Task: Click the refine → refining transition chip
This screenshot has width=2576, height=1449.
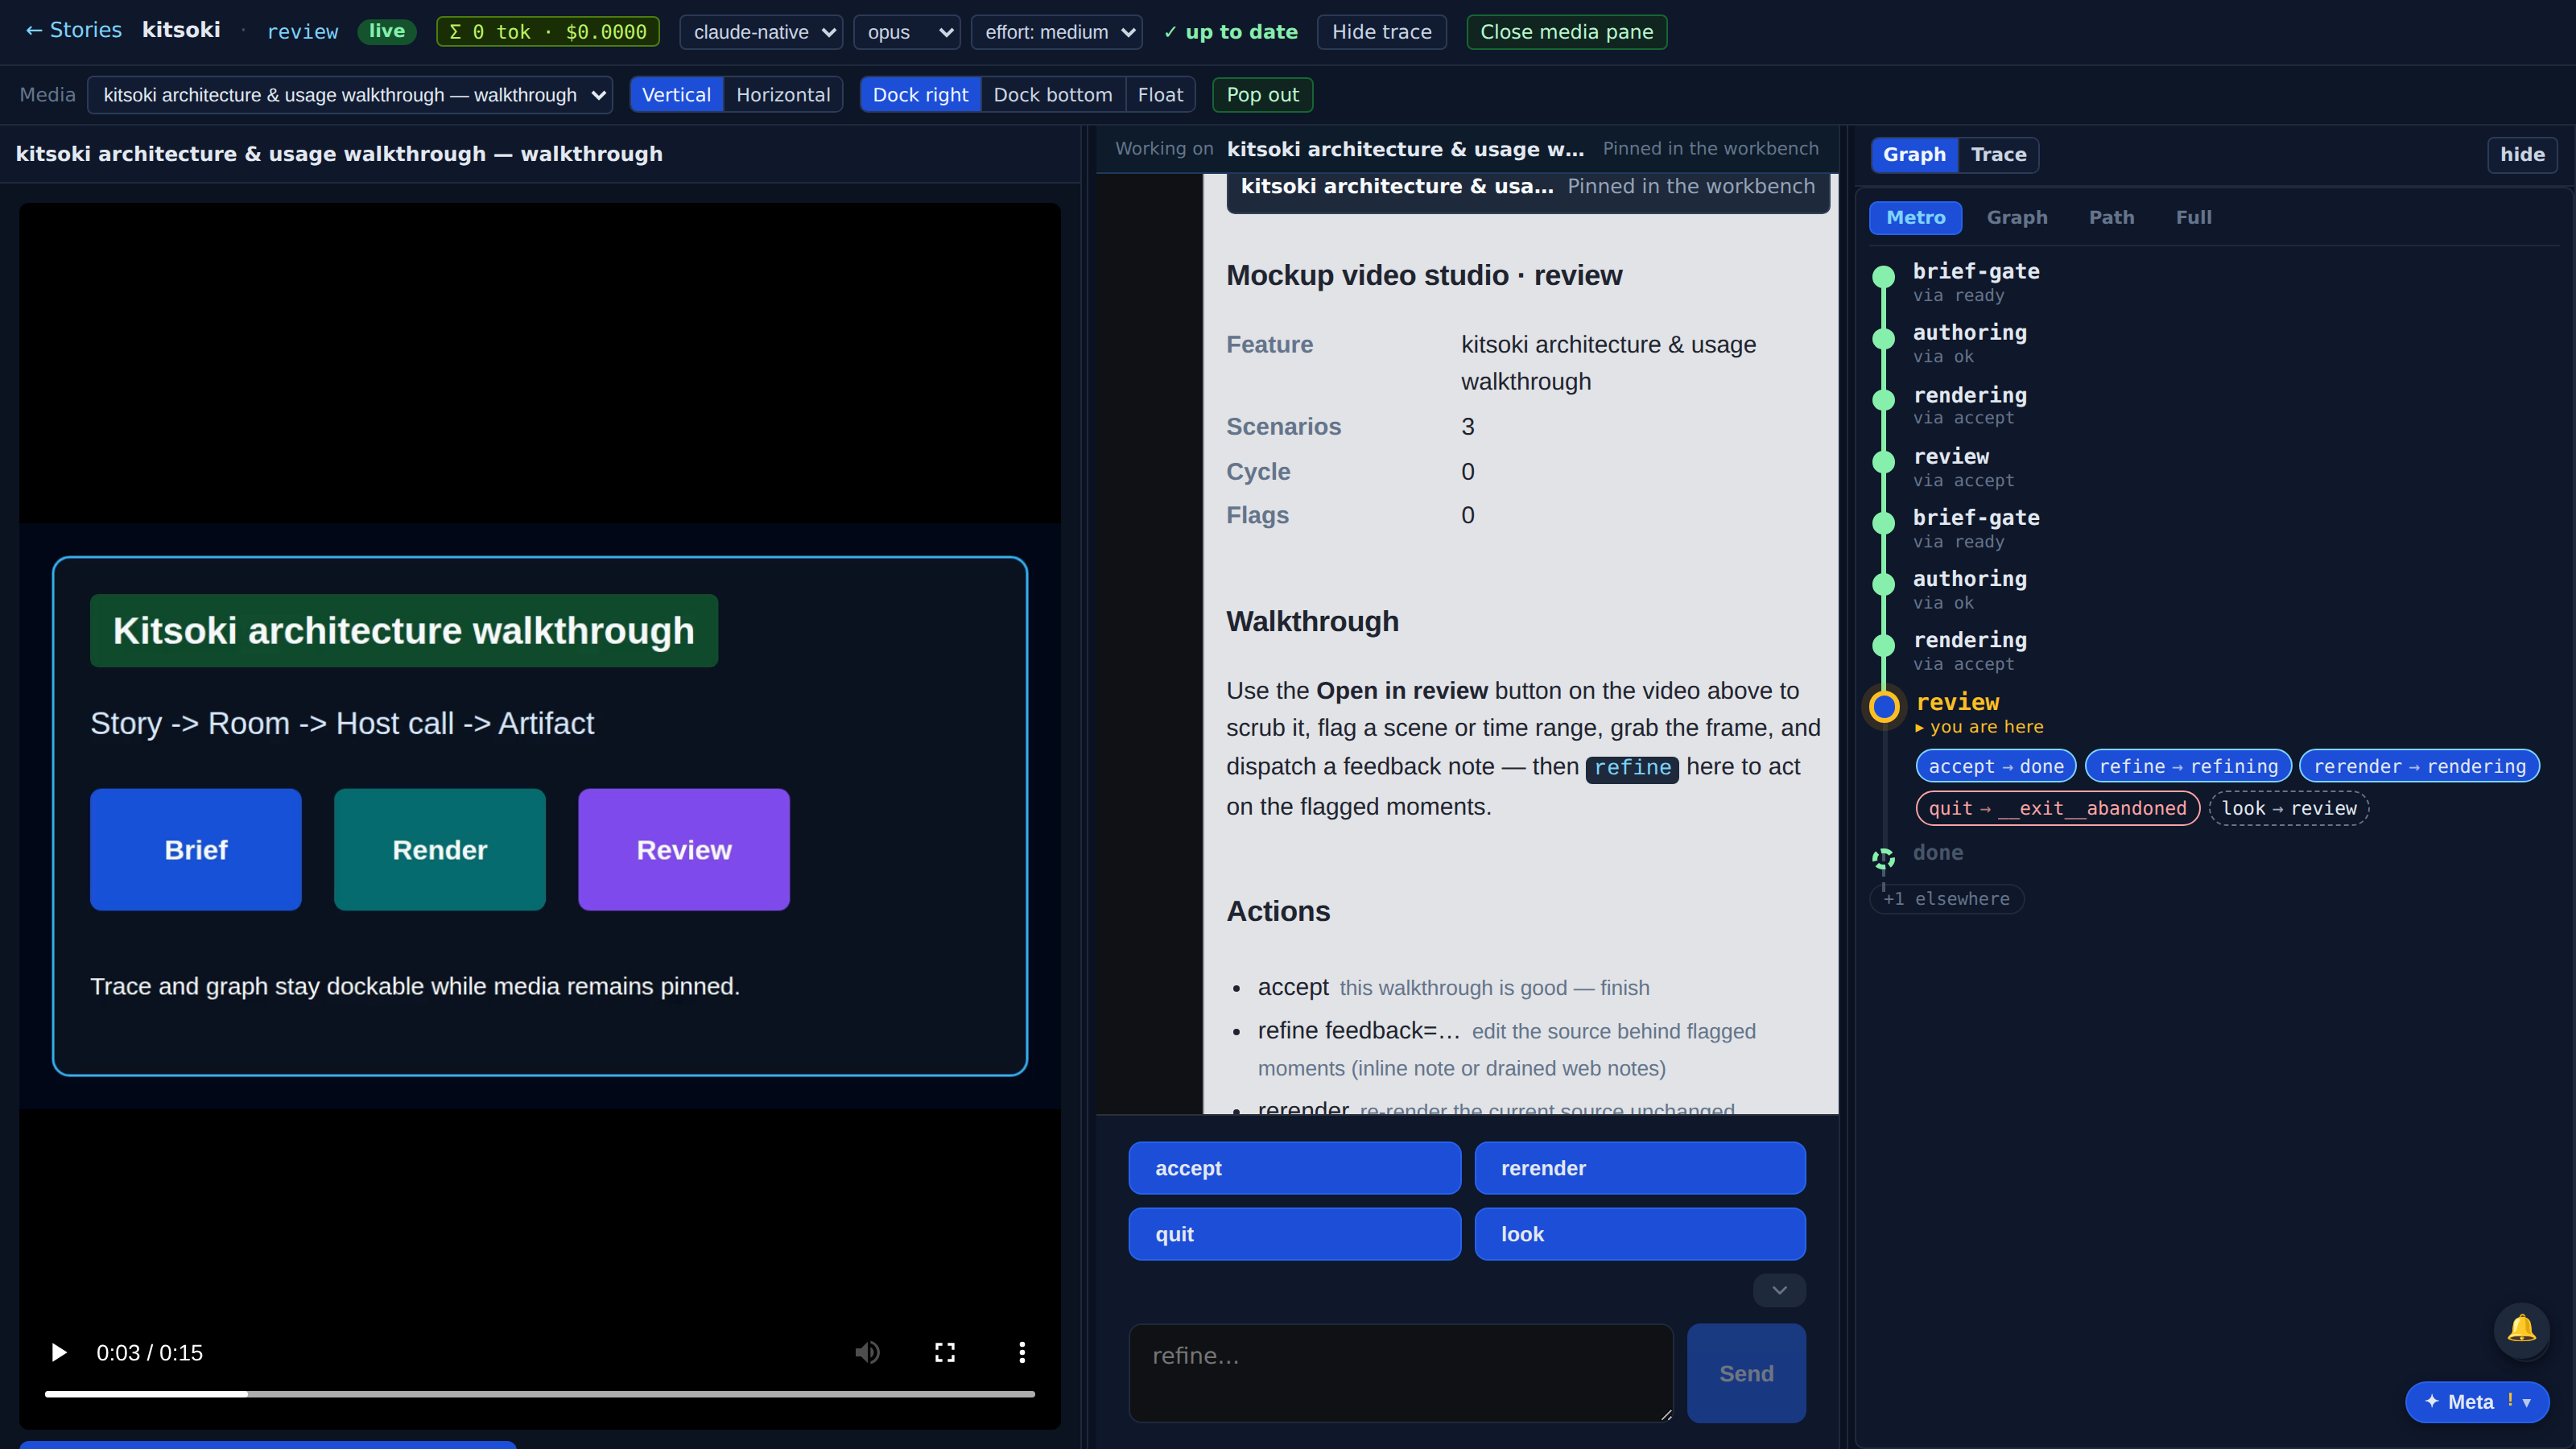Action: coord(2188,767)
